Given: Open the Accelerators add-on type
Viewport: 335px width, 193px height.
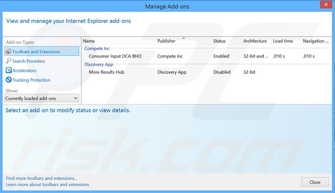Looking at the screenshot, I should [24, 70].
